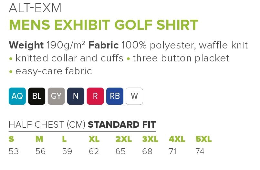Click the Mens Exhibit Golf Shirt title
The image size is (260, 170).
(103, 25)
